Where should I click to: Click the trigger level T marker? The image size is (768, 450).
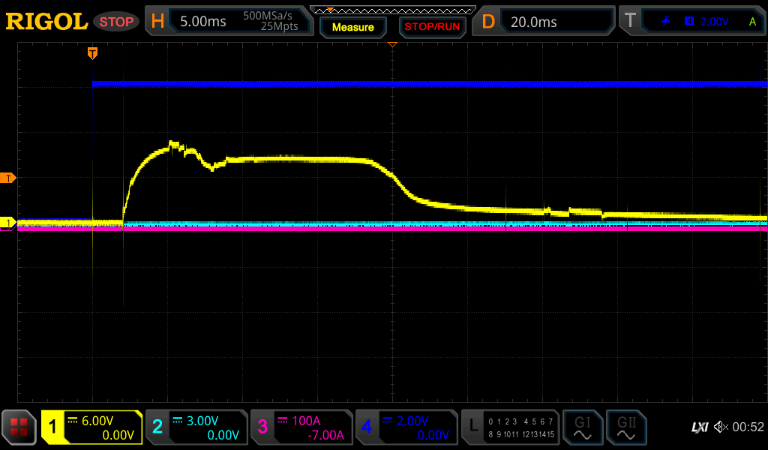coord(8,178)
